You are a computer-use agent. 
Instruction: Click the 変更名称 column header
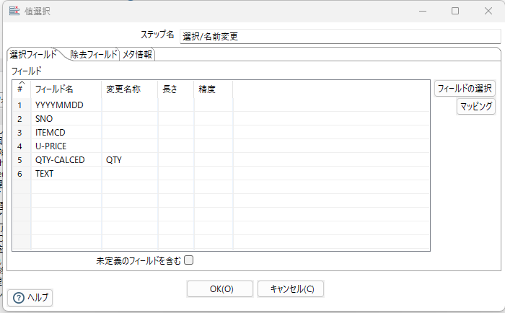(x=130, y=89)
